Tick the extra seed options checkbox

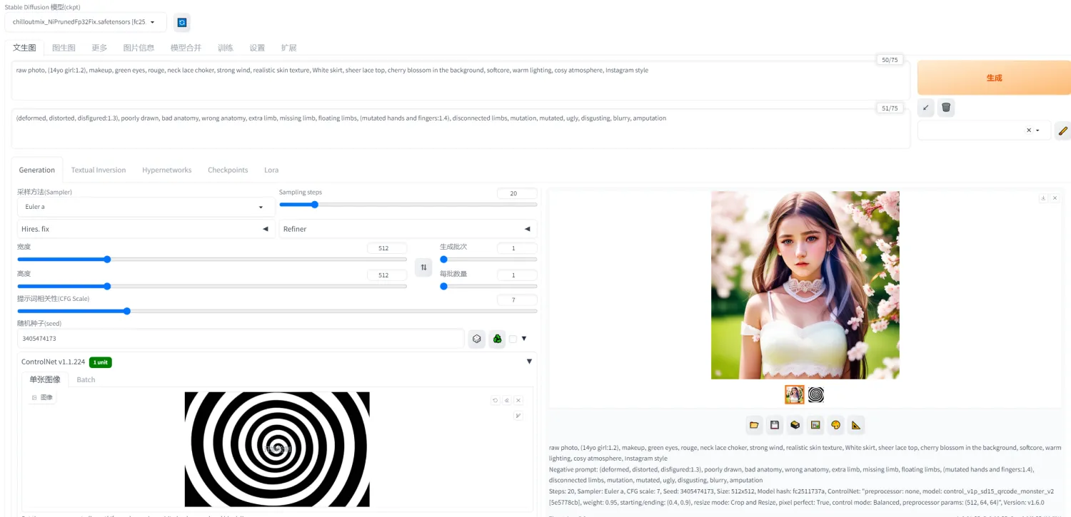(x=513, y=339)
